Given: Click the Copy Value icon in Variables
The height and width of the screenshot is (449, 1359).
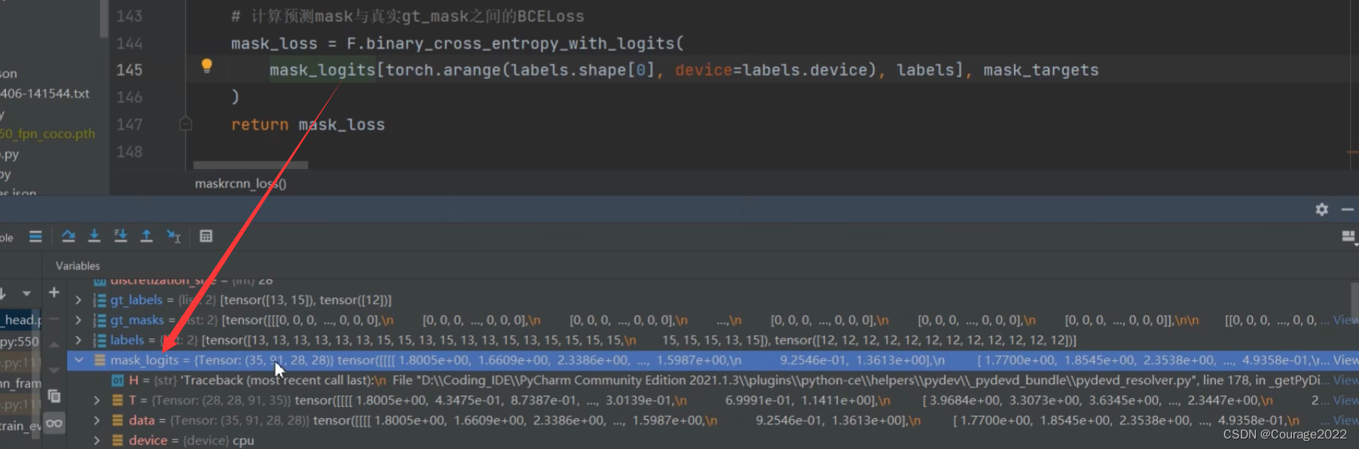Looking at the screenshot, I should pyautogui.click(x=54, y=396).
